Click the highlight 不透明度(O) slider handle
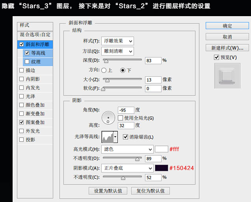This screenshot has height=202, width=251. point(137,159)
